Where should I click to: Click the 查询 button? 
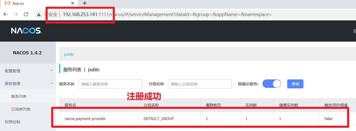(x=295, y=84)
